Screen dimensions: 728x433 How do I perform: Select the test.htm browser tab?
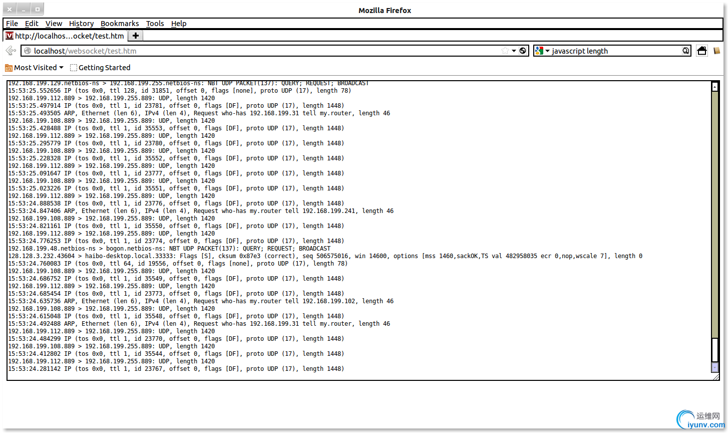[65, 36]
